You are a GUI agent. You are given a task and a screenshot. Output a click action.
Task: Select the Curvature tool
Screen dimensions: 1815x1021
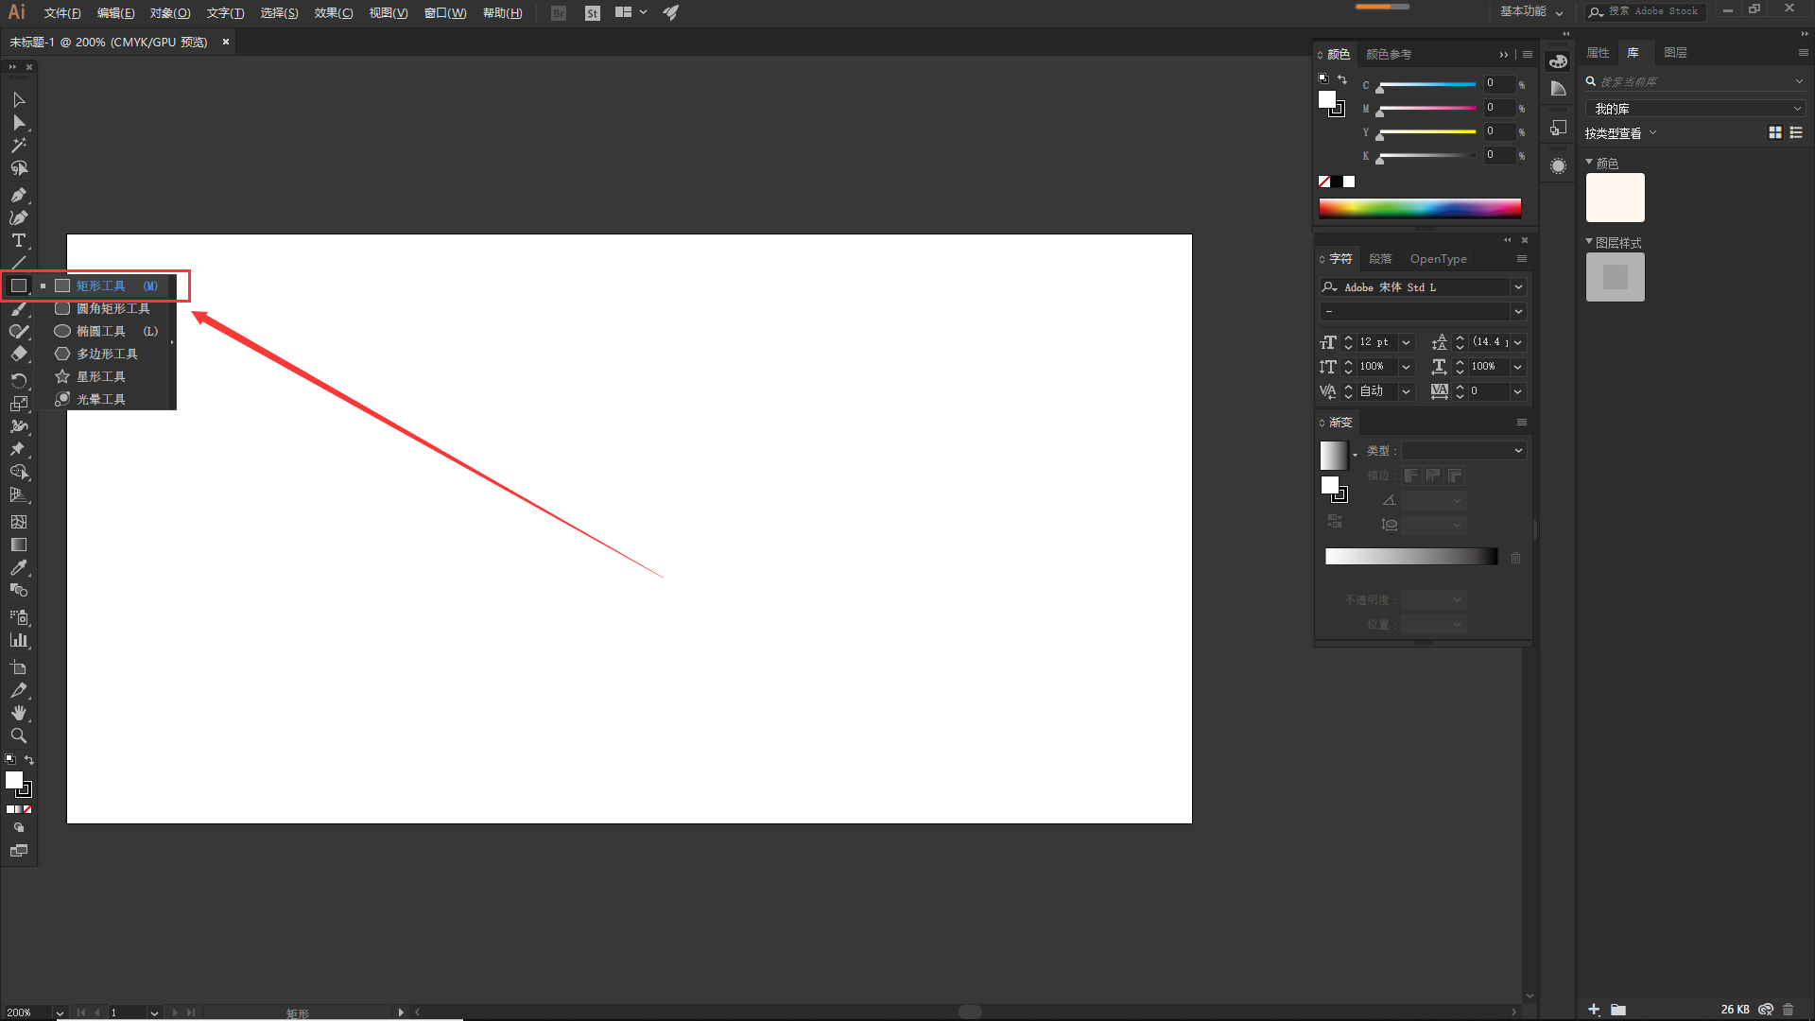(18, 217)
